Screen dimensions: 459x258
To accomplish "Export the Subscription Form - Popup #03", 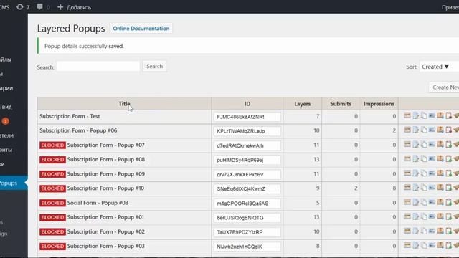I will tap(440, 245).
